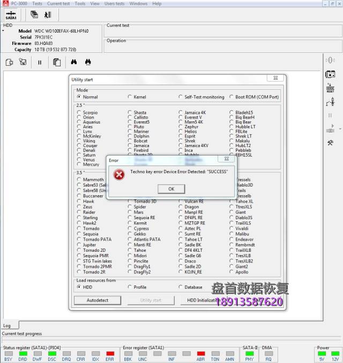Click the SATA1 port icon
This screenshot has width=343, height=363.
click(x=11, y=15)
